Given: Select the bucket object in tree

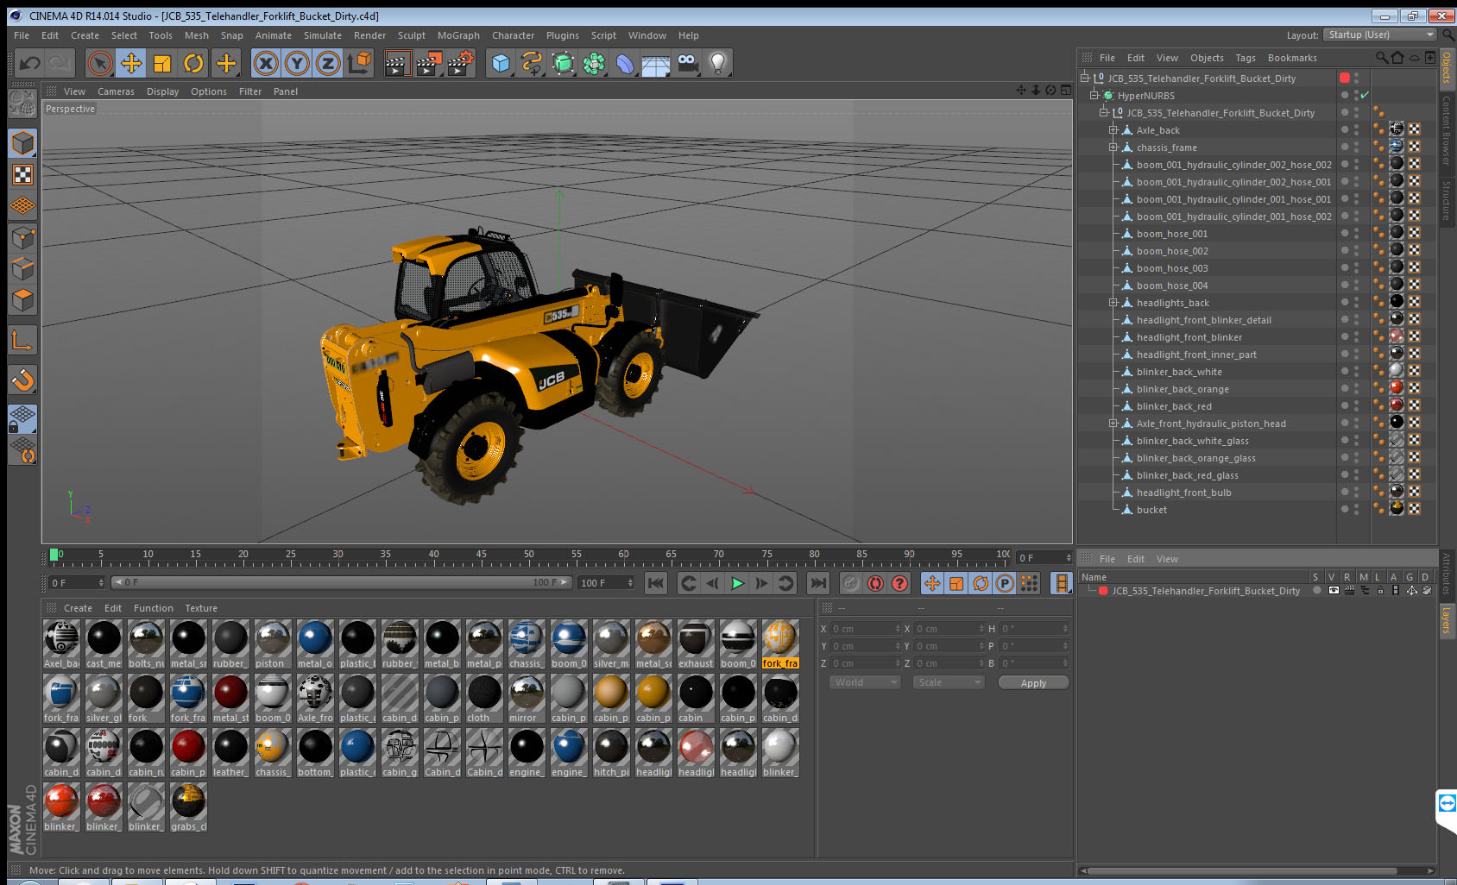Looking at the screenshot, I should [1151, 510].
